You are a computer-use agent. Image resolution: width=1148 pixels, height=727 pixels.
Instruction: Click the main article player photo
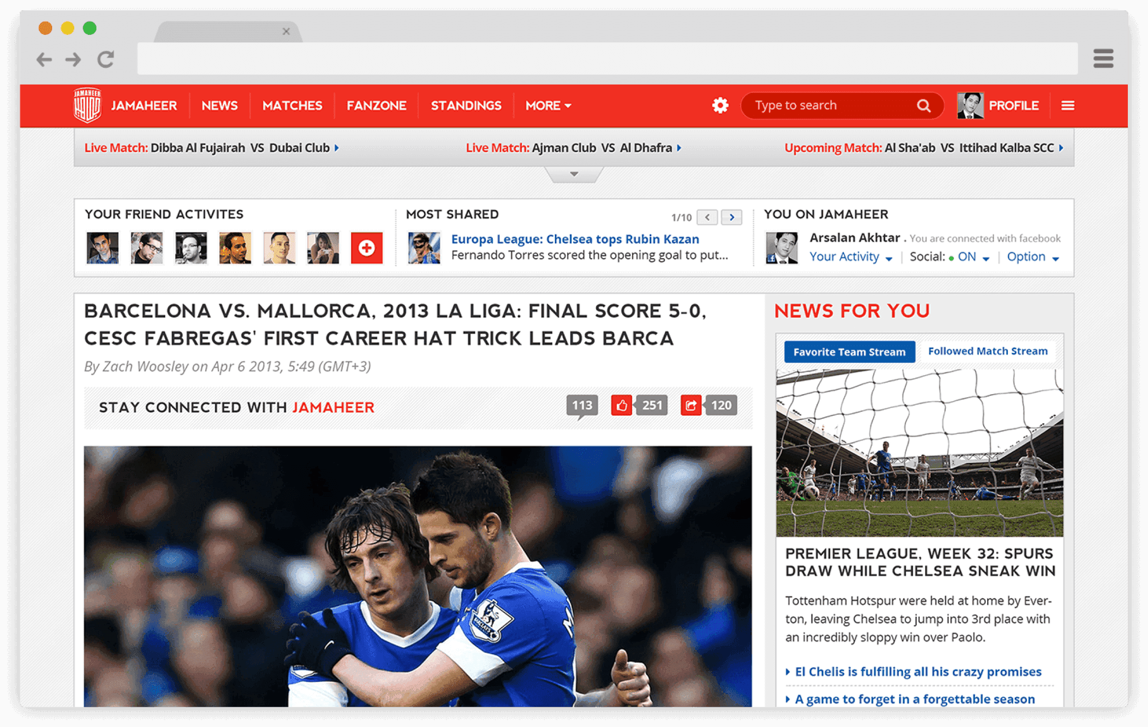pos(418,576)
